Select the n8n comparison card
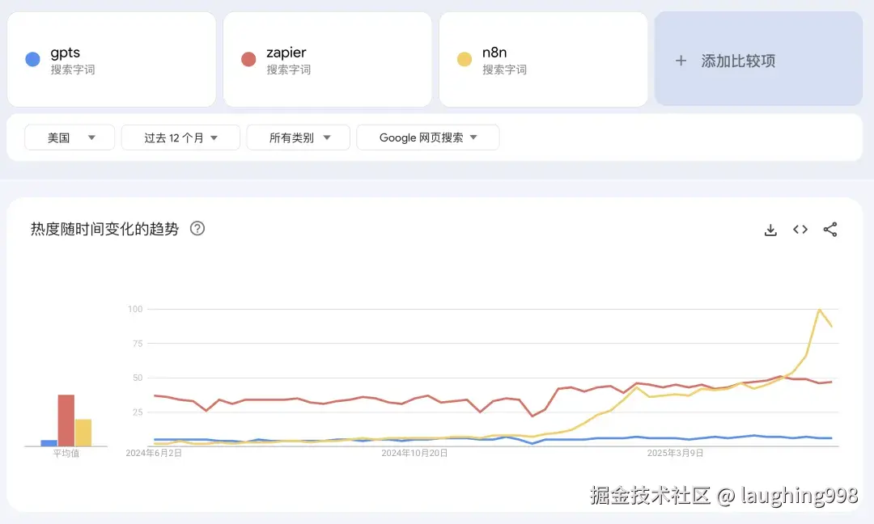This screenshot has width=874, height=524. point(543,59)
